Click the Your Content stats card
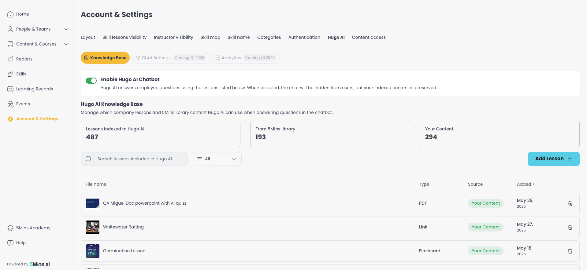587x270 pixels. coord(500,134)
